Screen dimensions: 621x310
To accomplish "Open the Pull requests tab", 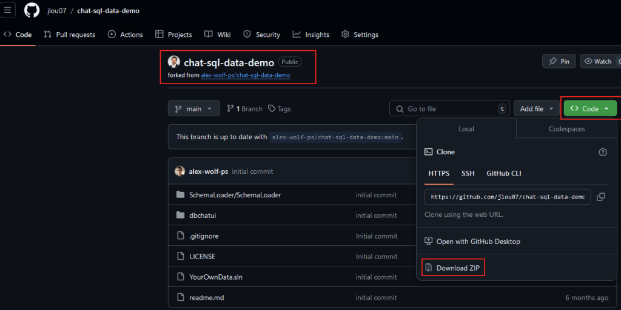I will [70, 35].
